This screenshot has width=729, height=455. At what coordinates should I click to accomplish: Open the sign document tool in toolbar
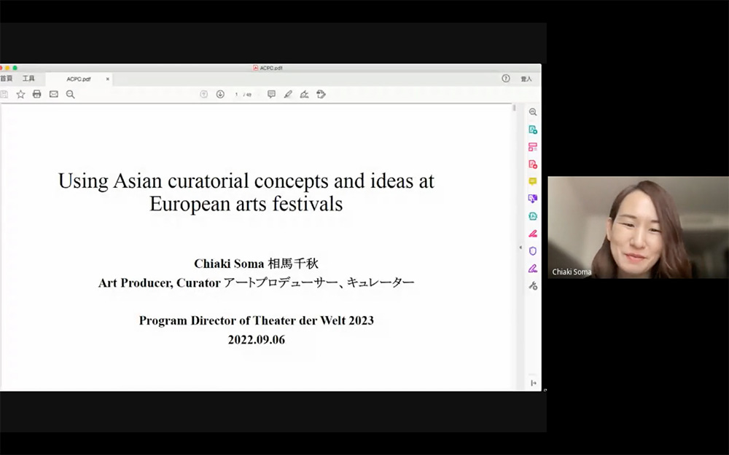tap(304, 94)
